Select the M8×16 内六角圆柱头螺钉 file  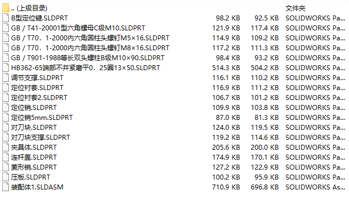90,48
